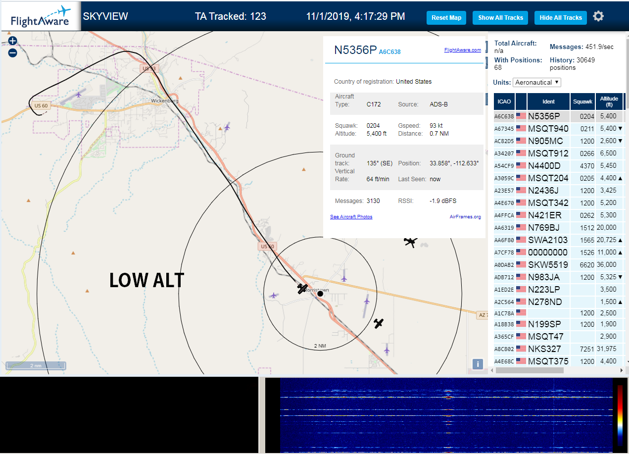Select aircraft row N769BJ
This screenshot has height=454, width=629.
tap(558, 228)
